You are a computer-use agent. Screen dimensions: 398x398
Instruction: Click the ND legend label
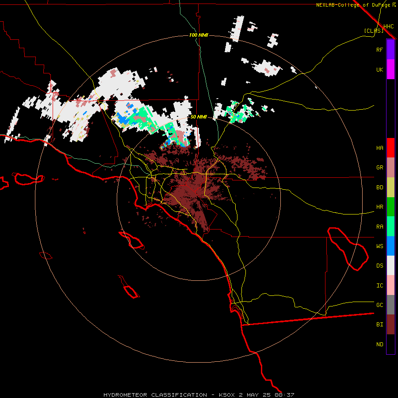379,344
